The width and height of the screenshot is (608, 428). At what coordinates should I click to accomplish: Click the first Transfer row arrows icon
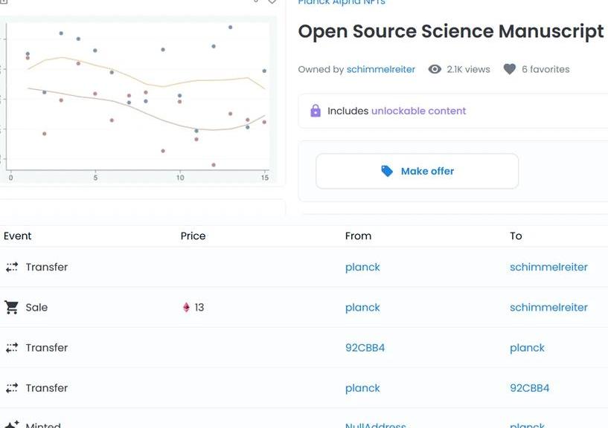[11, 267]
